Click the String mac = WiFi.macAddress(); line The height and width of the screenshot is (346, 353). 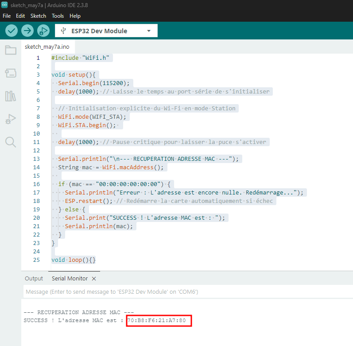(111, 167)
